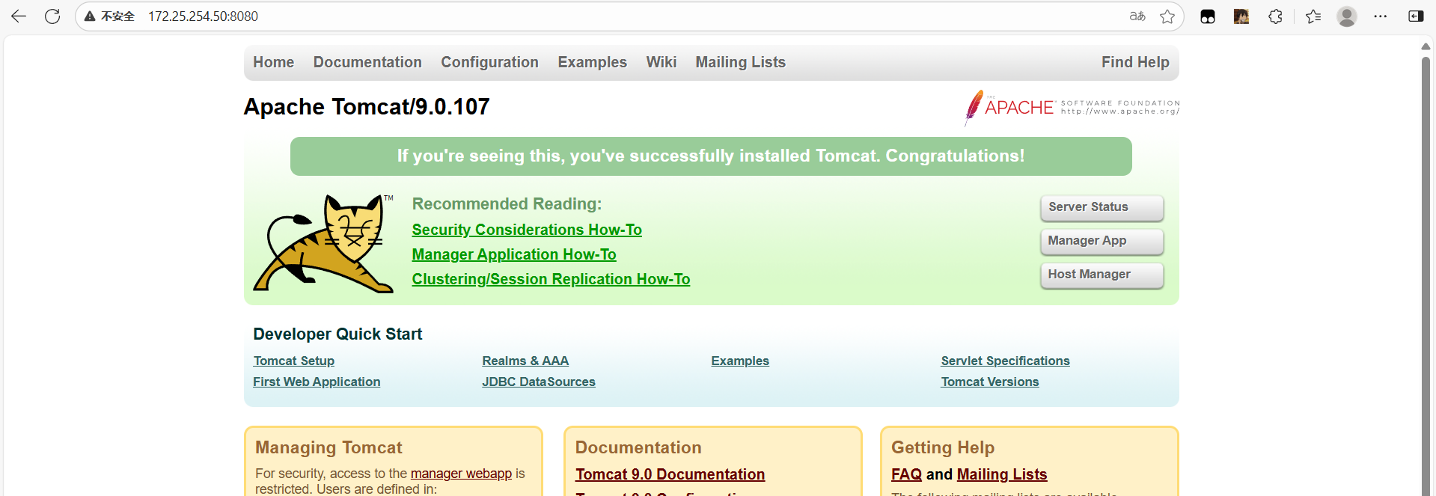Click the Server Status button
Screen dimensions: 1436x496
point(1102,207)
